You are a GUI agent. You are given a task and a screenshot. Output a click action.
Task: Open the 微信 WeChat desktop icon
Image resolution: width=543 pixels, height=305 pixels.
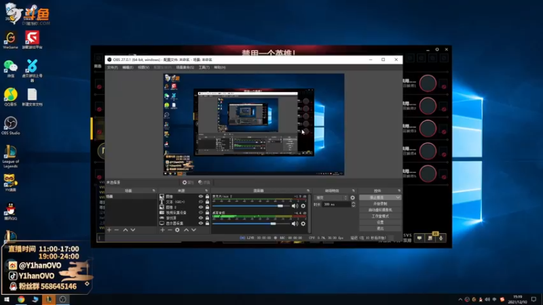[10, 68]
